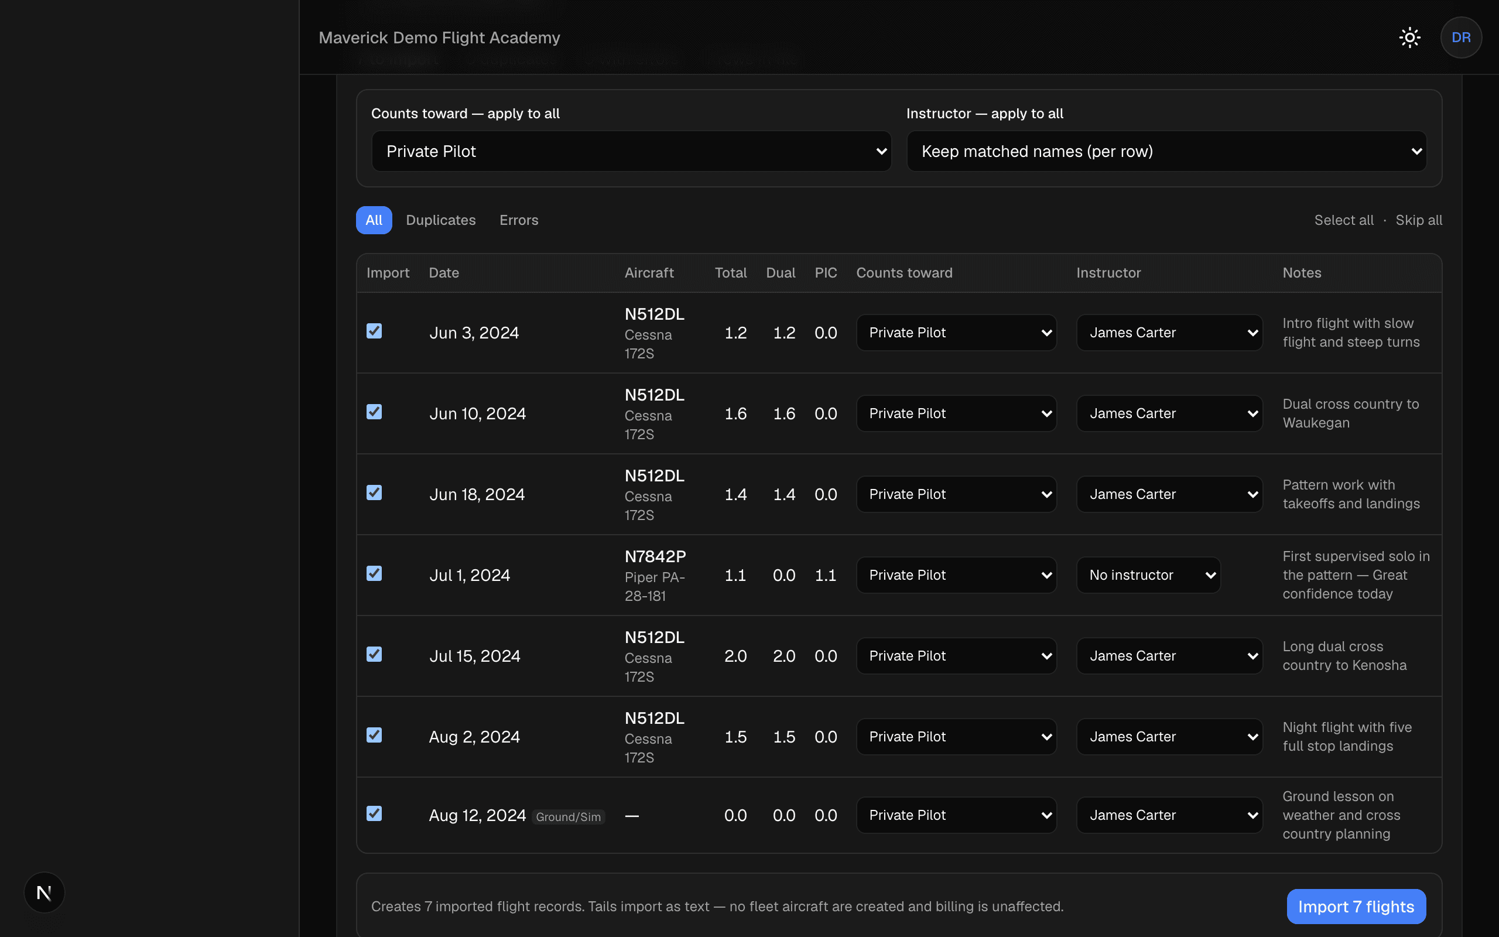Change Counts toward for Jun 3, 2024 row
This screenshot has height=937, width=1499.
point(956,333)
